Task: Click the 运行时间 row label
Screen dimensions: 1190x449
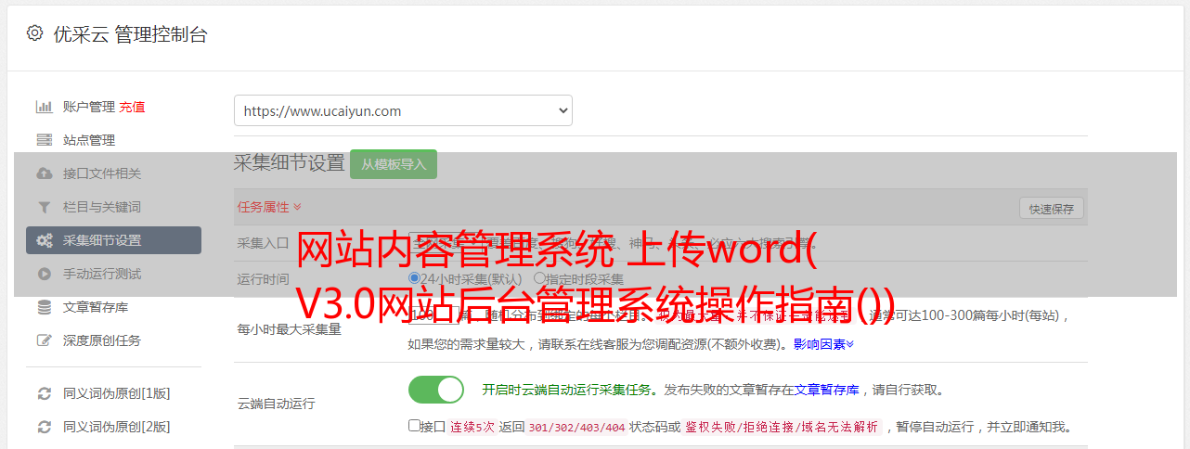Action: 263,279
